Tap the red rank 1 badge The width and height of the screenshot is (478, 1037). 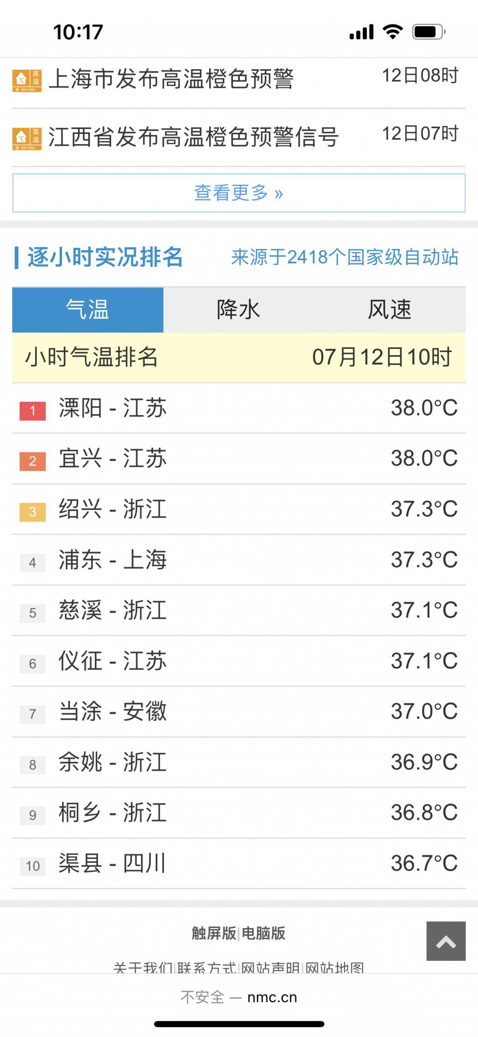click(33, 411)
